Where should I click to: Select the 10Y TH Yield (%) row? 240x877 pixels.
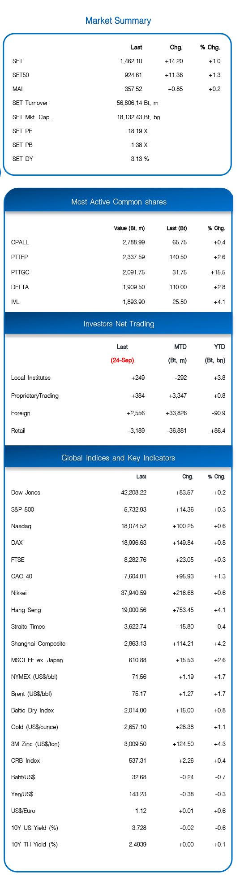[x=118, y=844]
